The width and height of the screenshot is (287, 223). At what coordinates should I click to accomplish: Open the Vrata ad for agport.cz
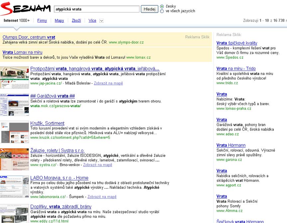pos(222,171)
